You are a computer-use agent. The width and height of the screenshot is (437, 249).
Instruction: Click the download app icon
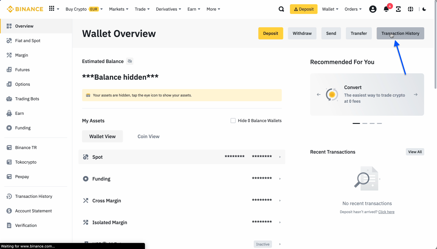click(x=398, y=9)
